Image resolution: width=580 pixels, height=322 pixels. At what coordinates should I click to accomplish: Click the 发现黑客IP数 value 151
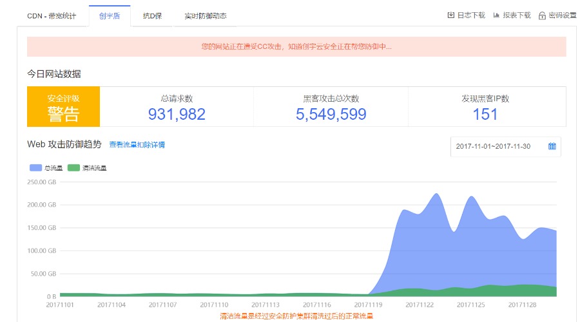click(x=485, y=115)
